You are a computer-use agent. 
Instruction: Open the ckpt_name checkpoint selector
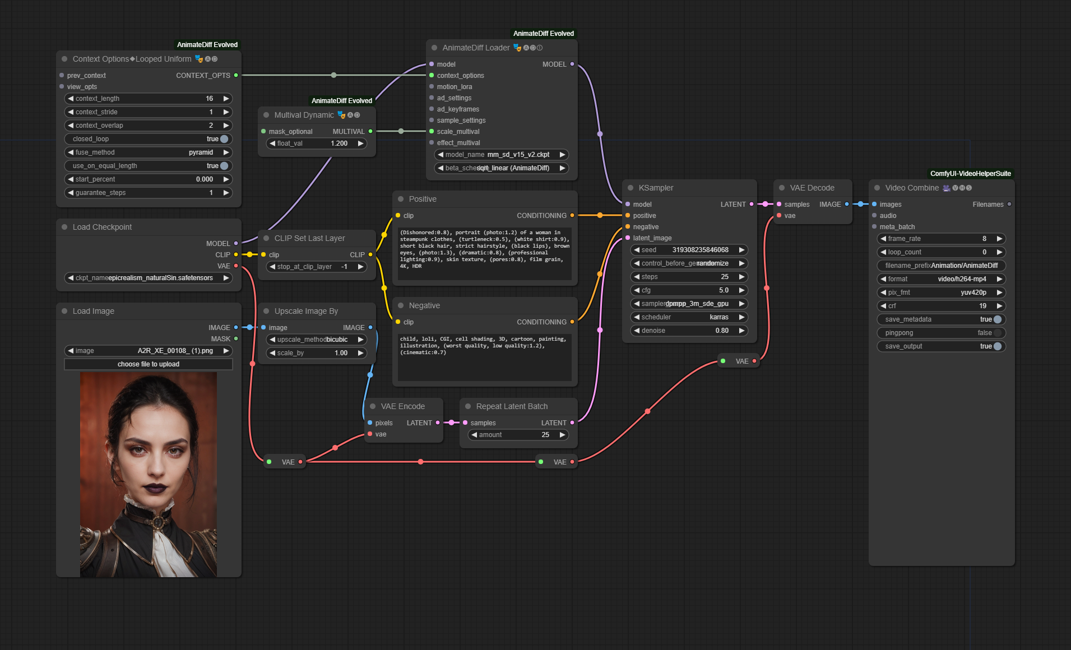tap(149, 278)
